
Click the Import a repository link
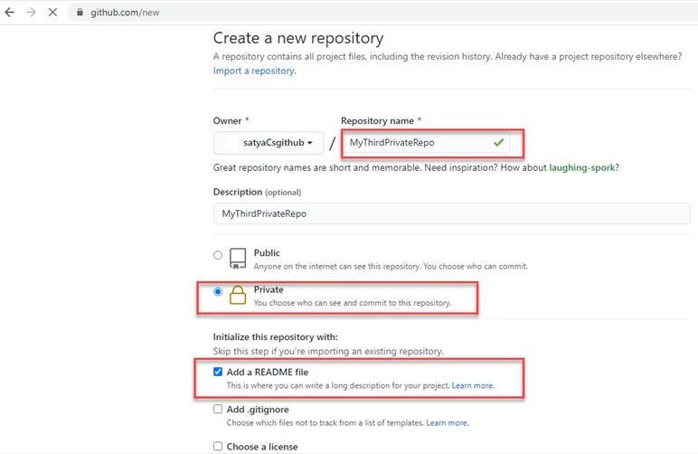coord(254,71)
